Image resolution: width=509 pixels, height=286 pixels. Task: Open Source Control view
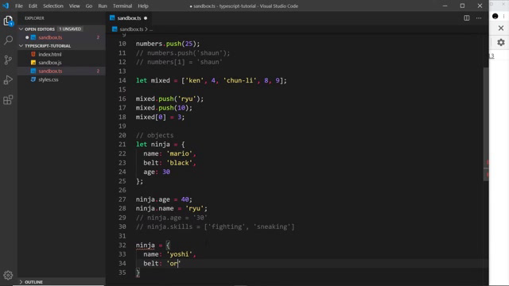[8, 60]
